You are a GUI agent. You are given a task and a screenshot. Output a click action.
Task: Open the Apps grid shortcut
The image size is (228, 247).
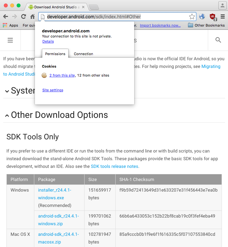(10, 25)
